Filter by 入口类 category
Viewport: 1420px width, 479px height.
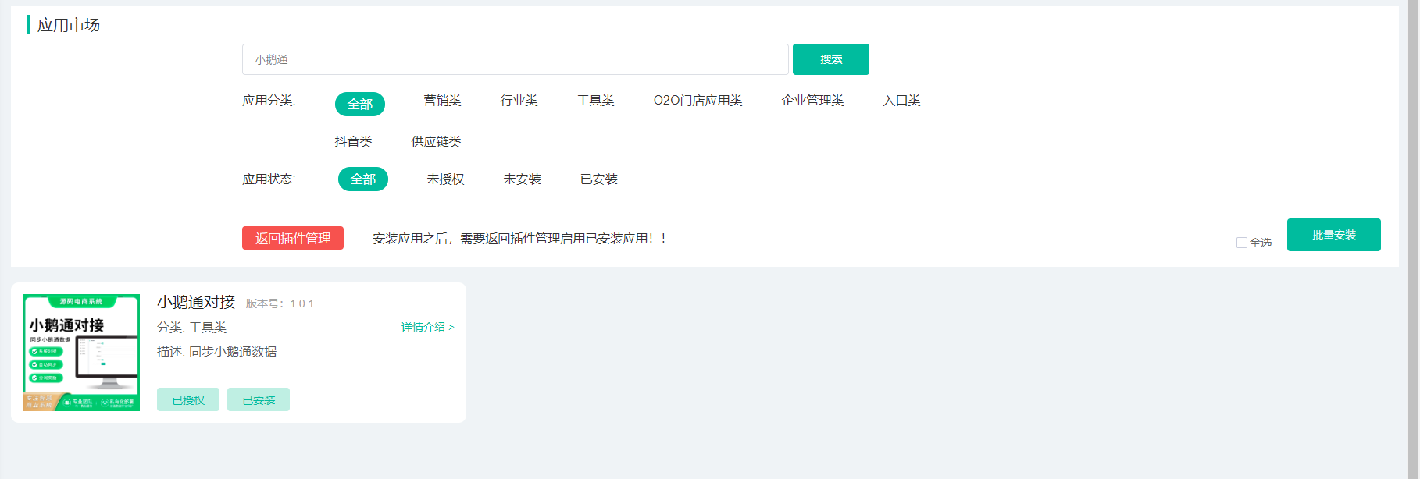point(901,101)
